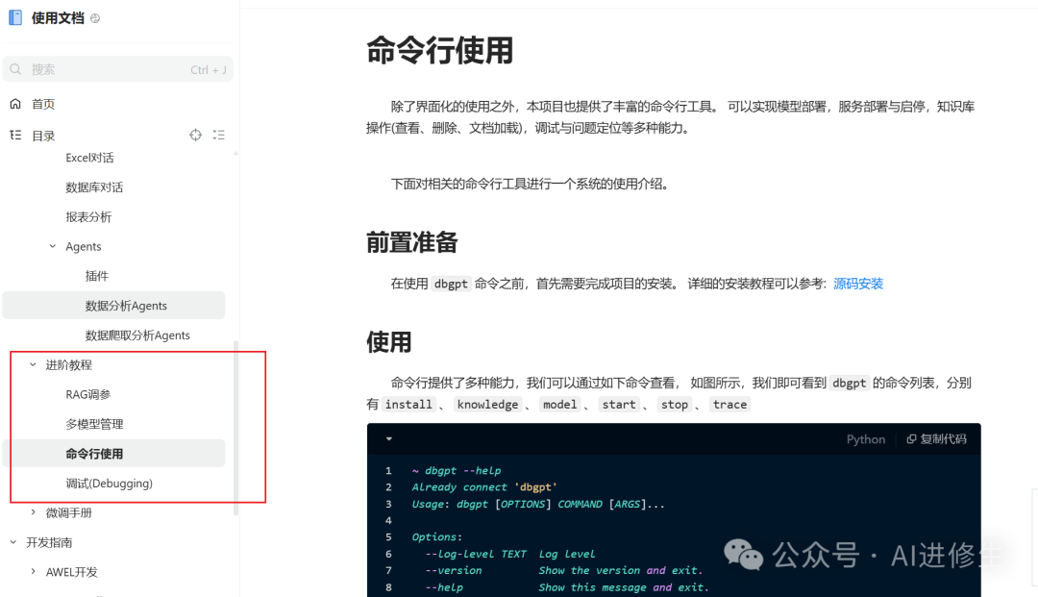This screenshot has width=1038, height=597.
Task: Click the sidebar vertical scrollbar
Action: click(235, 428)
